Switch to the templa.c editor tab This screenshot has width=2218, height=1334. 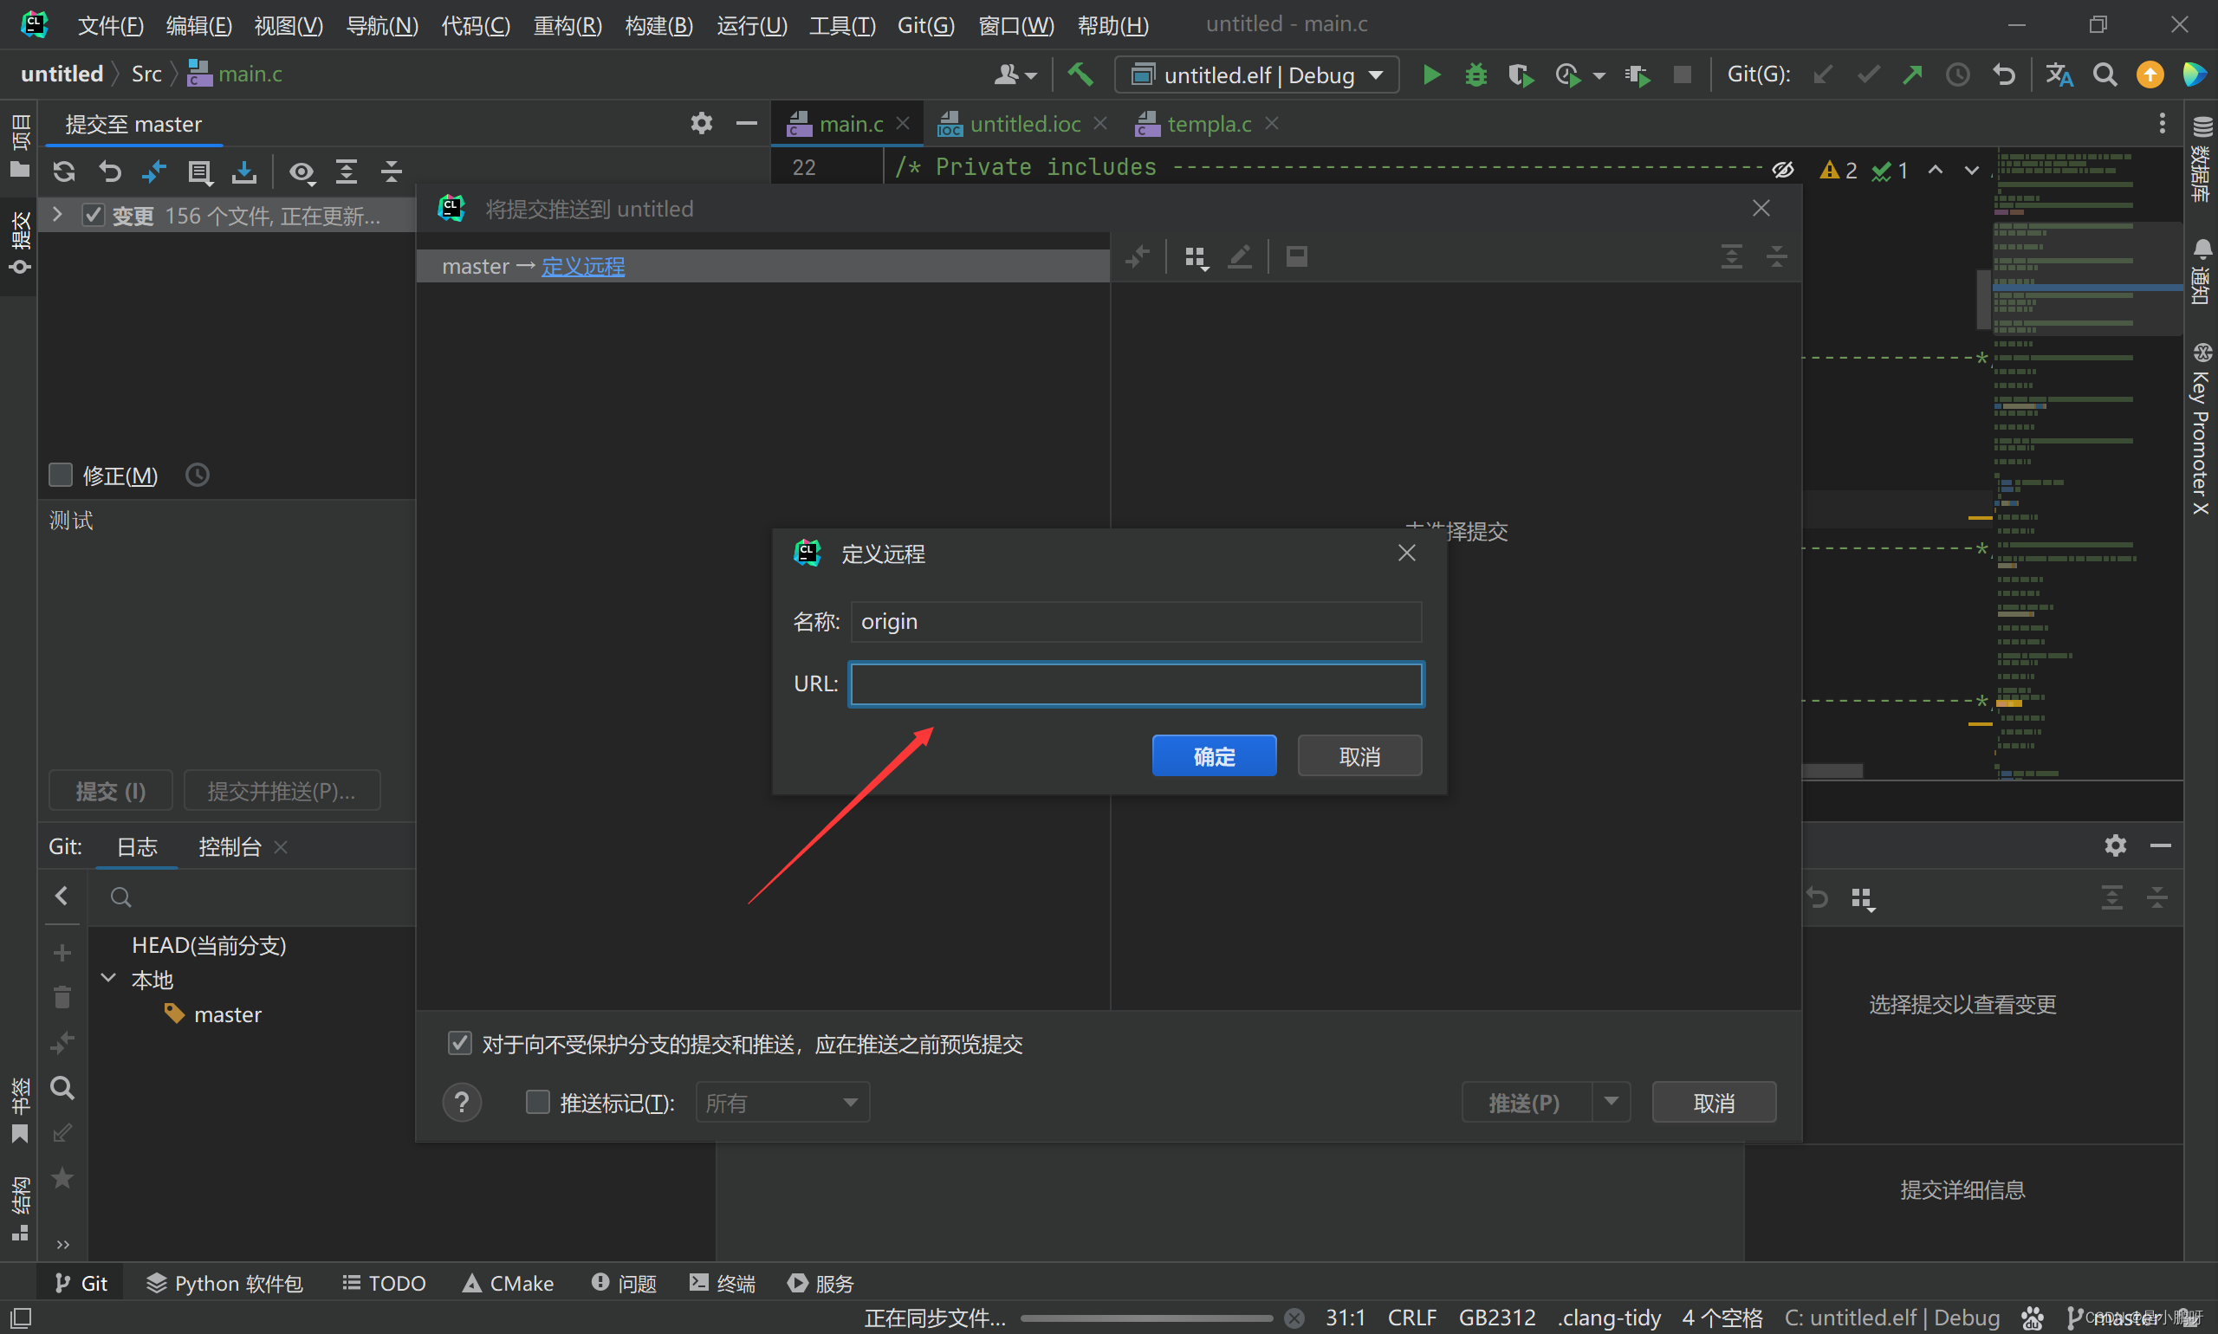coord(1209,123)
